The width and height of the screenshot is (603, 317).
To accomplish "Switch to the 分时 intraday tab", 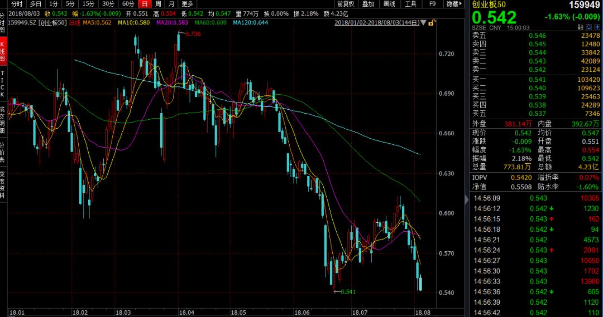I will coord(17,4).
